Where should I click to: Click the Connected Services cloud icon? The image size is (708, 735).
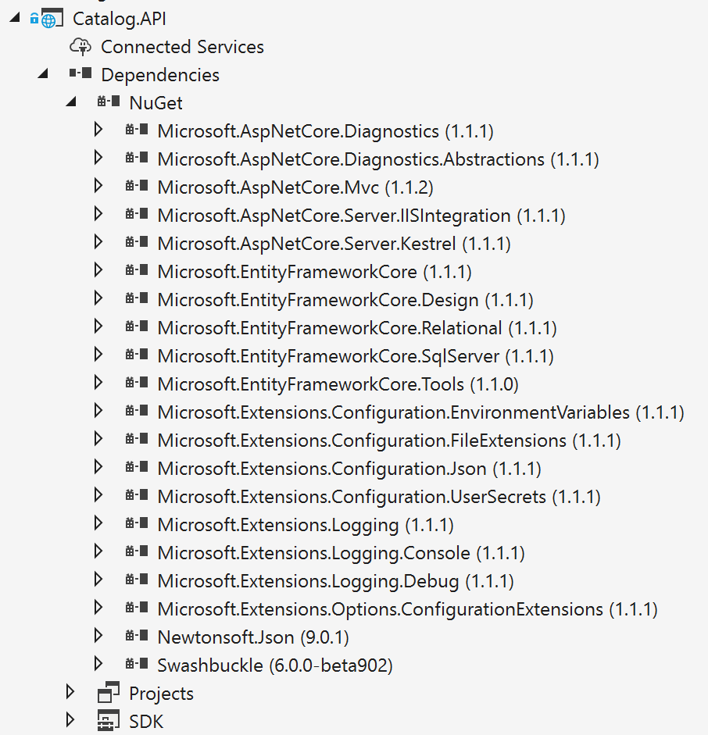tap(80, 47)
